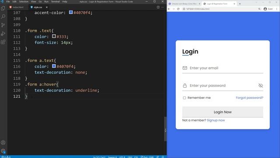Open the Search view in activity bar
Viewport: 280px width, 158px height.
pyautogui.click(x=3, y=17)
